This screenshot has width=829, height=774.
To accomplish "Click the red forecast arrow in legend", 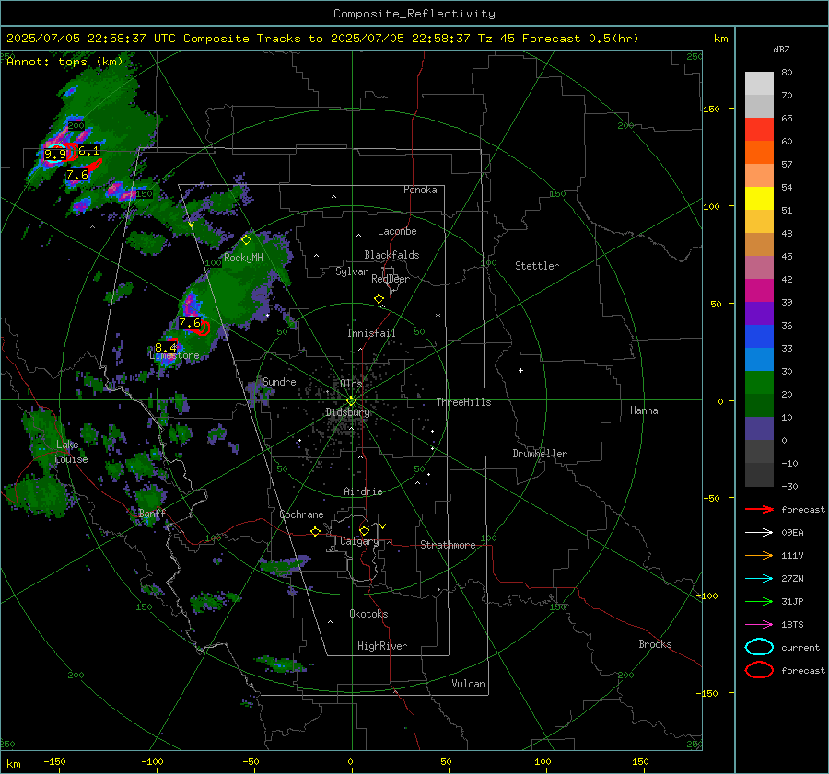I will coord(759,509).
